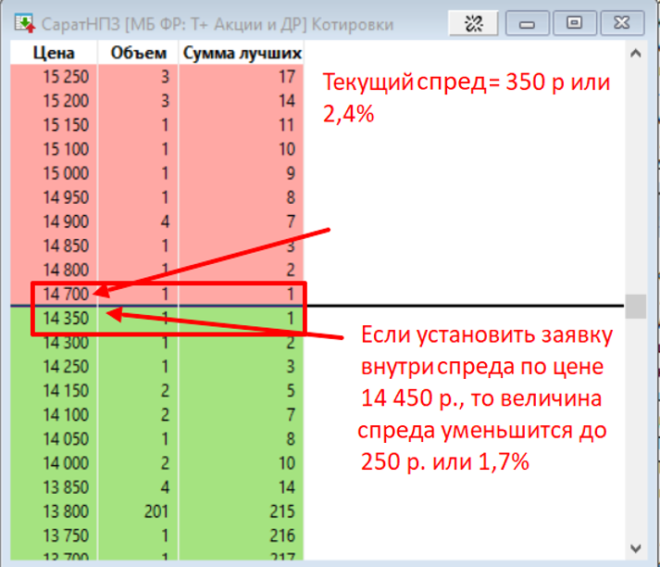Click the scrollbar down arrow
Screen dimensions: 660x567
(635, 547)
